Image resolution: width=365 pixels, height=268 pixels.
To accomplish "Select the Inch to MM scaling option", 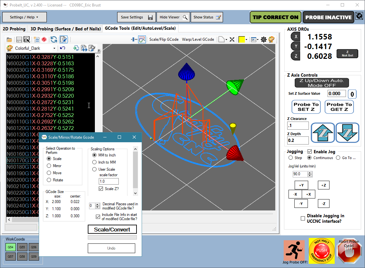I will [x=94, y=162].
